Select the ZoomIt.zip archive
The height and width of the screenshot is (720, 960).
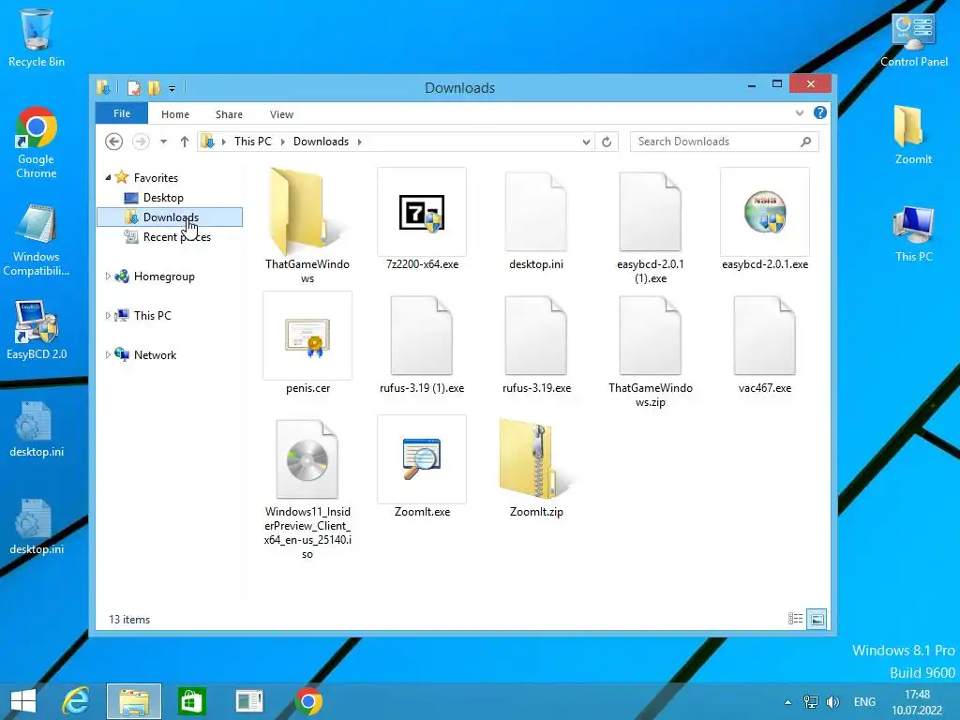[536, 467]
